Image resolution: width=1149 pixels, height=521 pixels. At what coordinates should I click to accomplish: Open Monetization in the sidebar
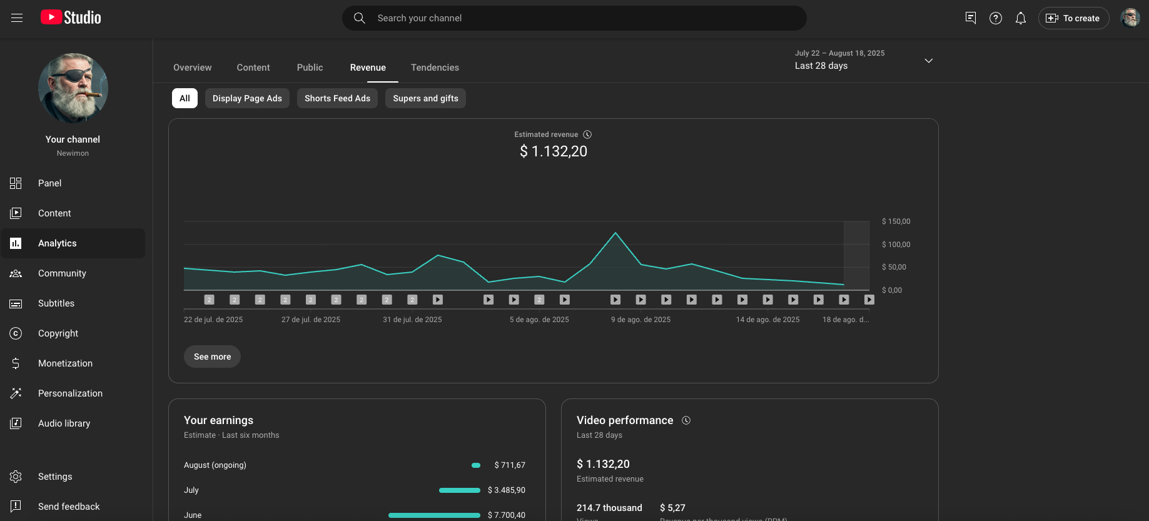click(x=65, y=363)
